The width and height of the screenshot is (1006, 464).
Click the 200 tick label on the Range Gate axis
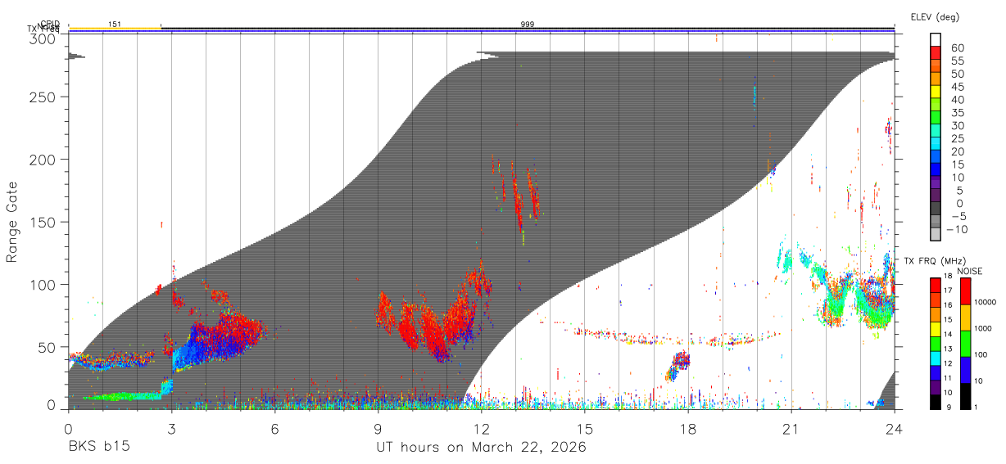(43, 159)
